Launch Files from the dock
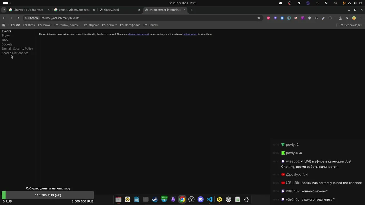365x205 pixels. 118,199
